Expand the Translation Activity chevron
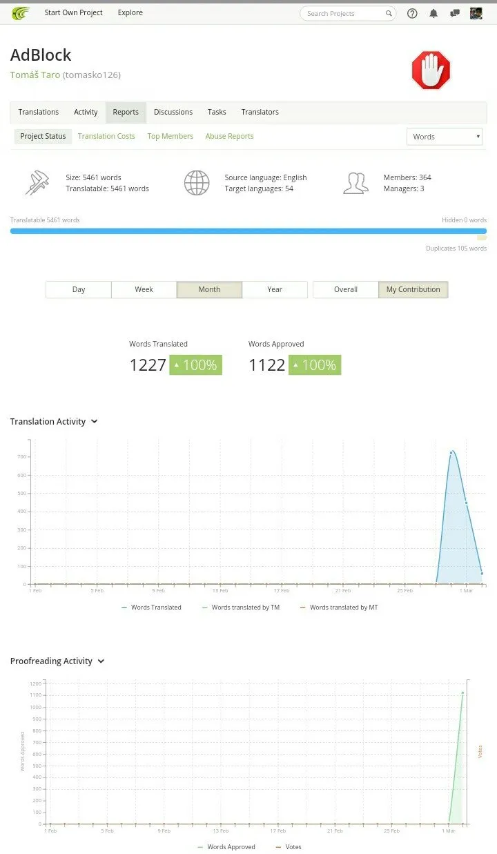 click(x=95, y=422)
